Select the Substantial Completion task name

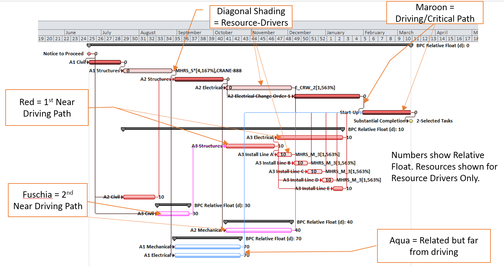(380, 121)
